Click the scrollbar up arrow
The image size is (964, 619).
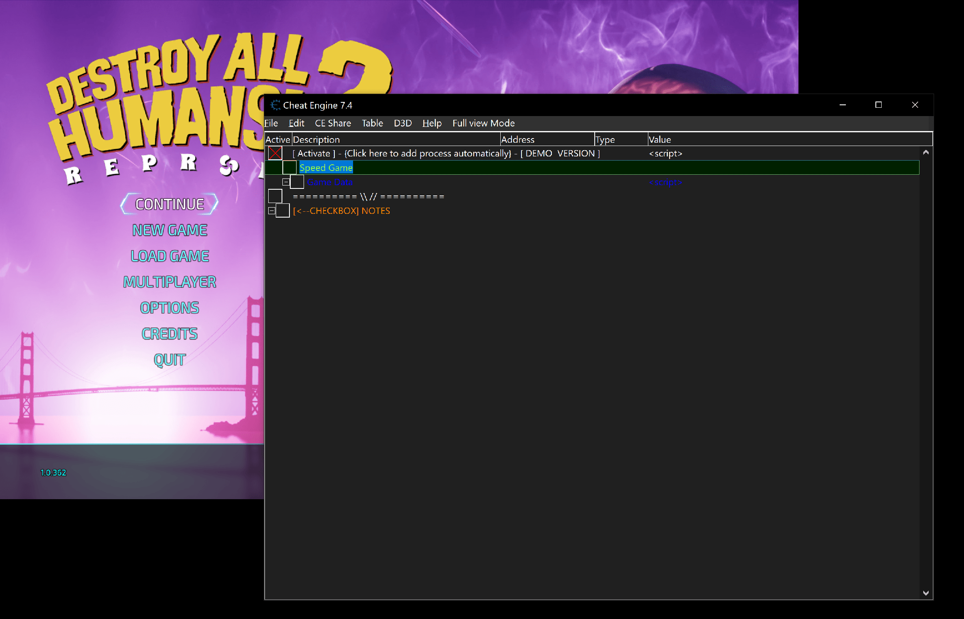(927, 152)
